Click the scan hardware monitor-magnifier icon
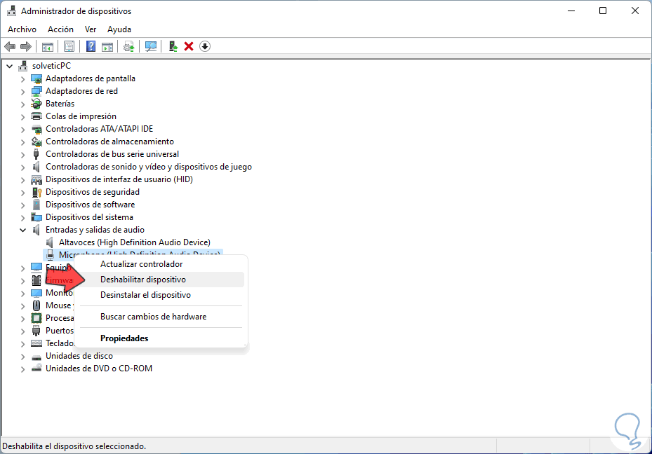The height and width of the screenshot is (454, 652). point(150,46)
